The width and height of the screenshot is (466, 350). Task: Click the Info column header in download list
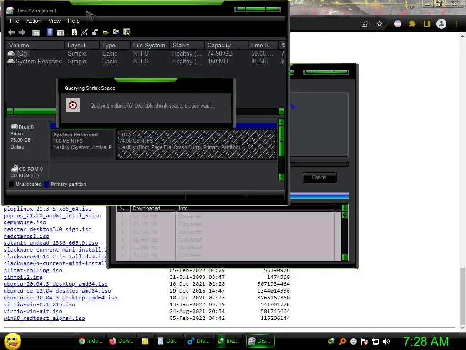pyautogui.click(x=255, y=208)
